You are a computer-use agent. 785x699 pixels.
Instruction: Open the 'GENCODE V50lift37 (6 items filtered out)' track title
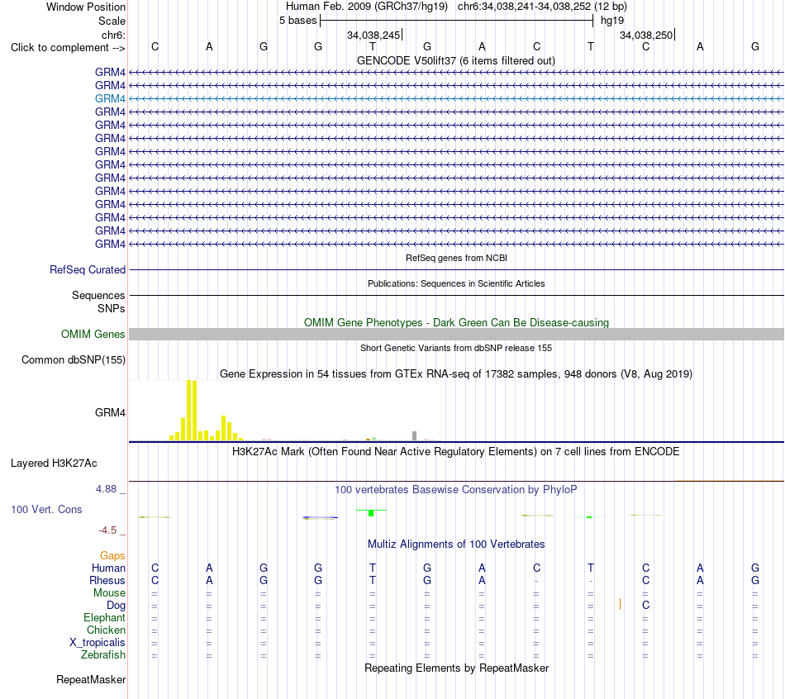point(456,60)
